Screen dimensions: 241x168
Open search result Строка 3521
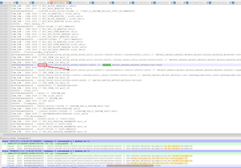(x=97, y=158)
